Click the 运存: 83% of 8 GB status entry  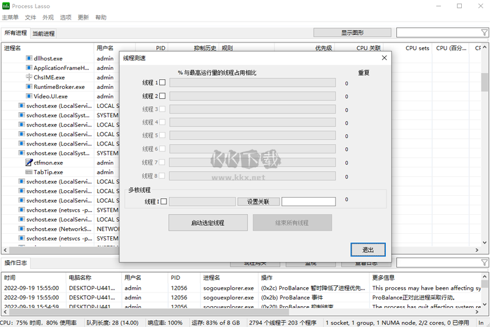(216, 323)
